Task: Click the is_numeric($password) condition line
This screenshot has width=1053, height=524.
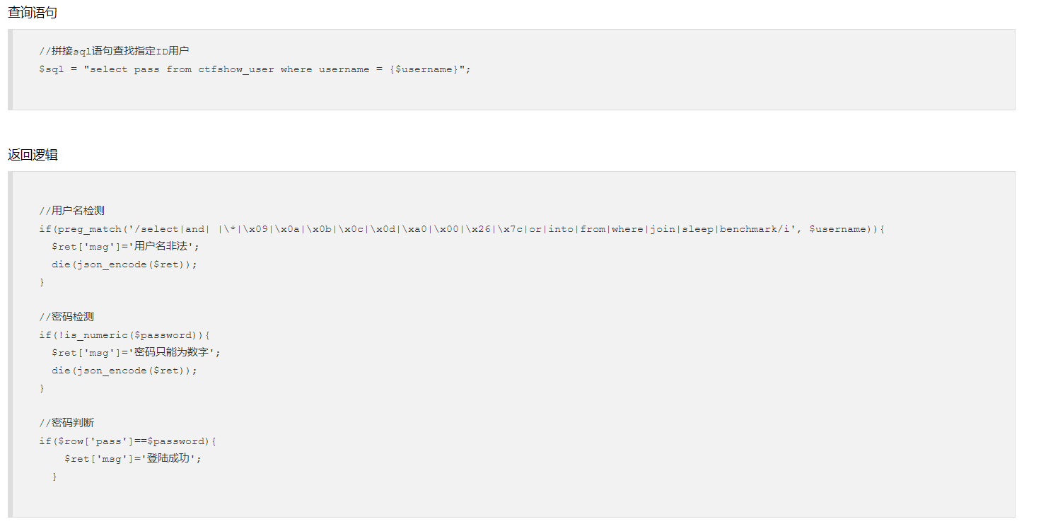Action: click(x=124, y=335)
